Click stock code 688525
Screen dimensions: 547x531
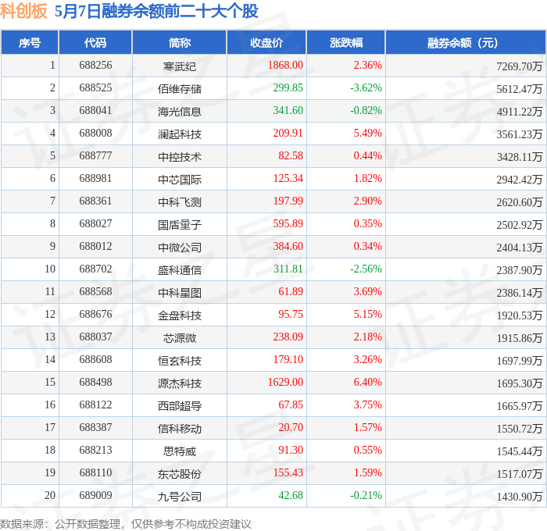coord(95,87)
